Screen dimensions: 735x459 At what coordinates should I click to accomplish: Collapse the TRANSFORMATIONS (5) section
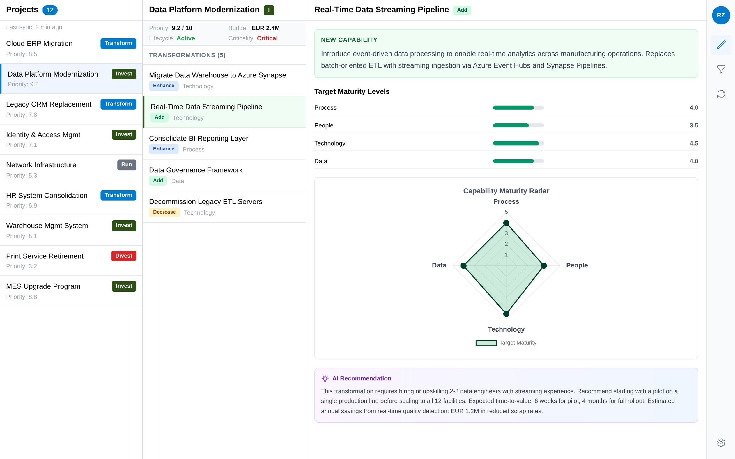[x=187, y=55]
